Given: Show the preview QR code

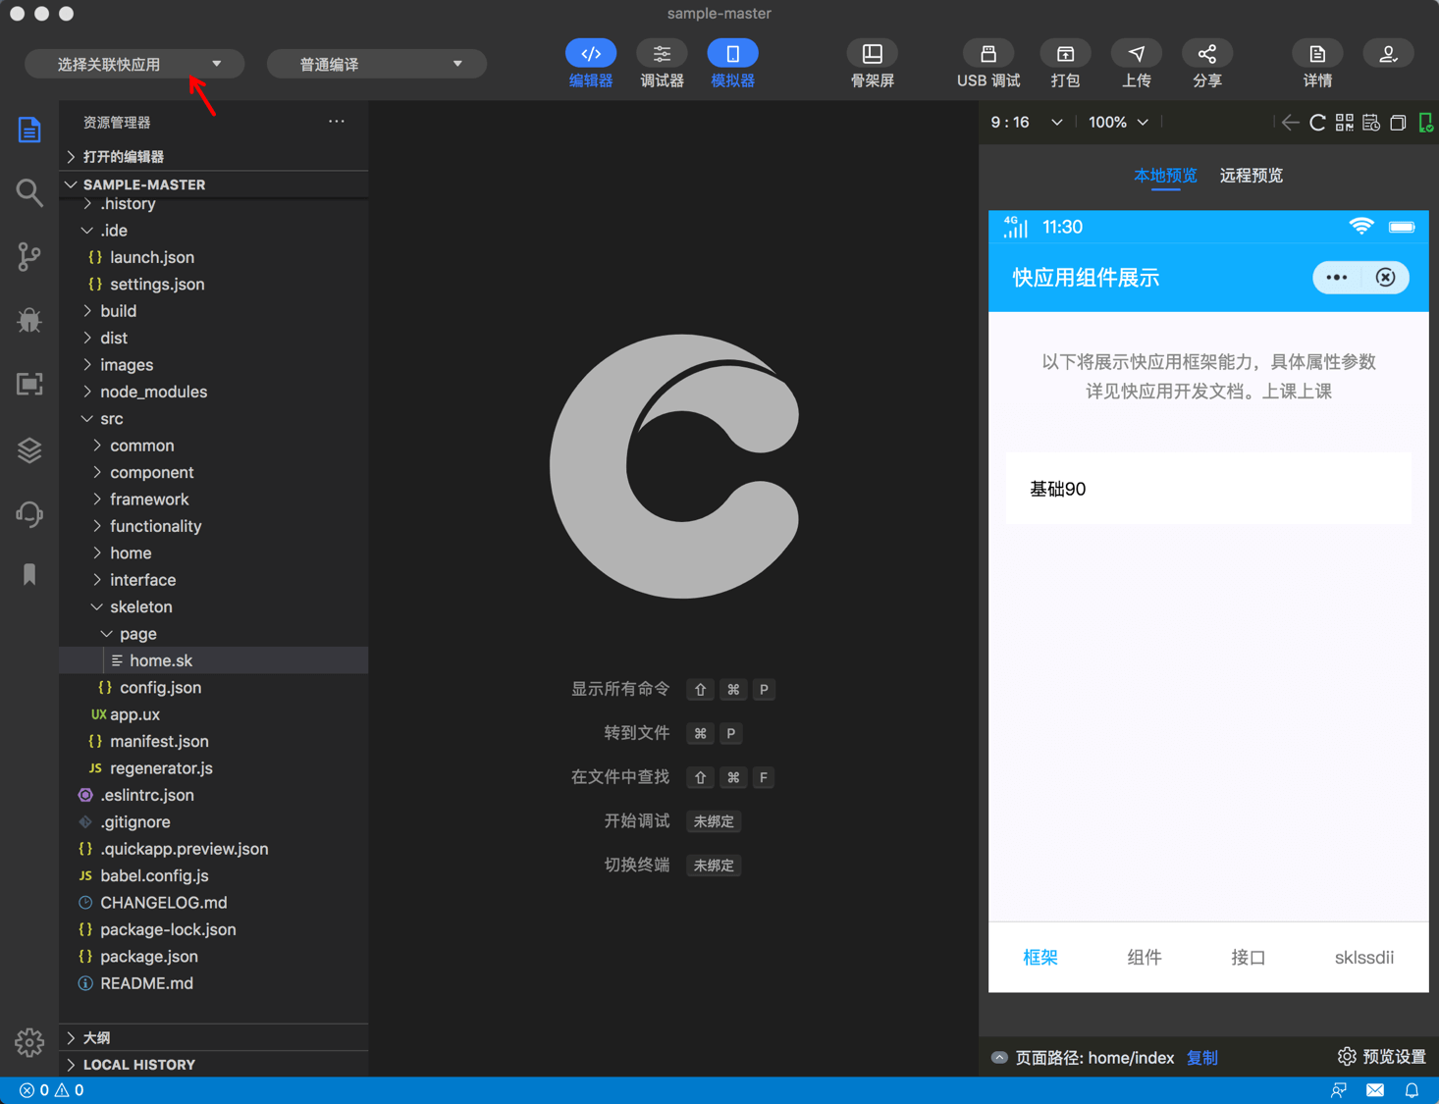Looking at the screenshot, I should point(1344,122).
